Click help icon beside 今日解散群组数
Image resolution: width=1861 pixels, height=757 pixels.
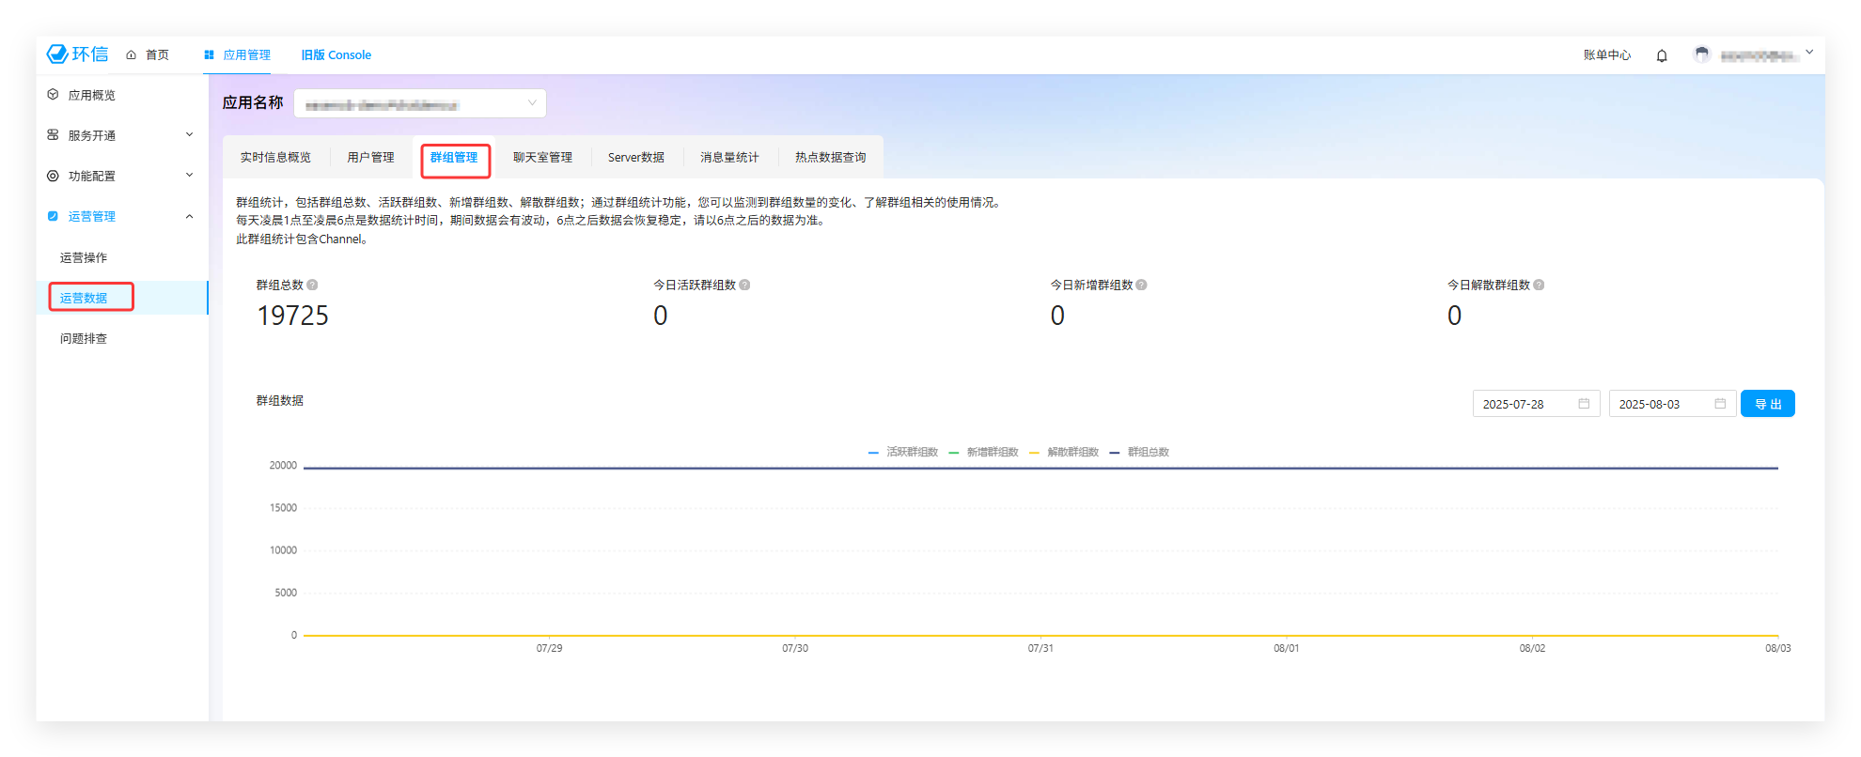tap(1539, 286)
